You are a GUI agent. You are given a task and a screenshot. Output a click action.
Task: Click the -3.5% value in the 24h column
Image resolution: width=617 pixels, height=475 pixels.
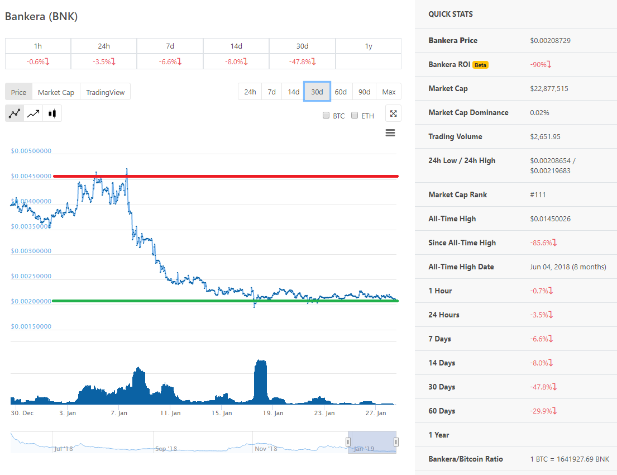click(104, 62)
